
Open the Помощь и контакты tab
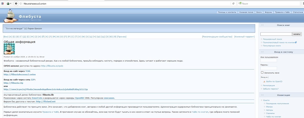coord(227,12)
